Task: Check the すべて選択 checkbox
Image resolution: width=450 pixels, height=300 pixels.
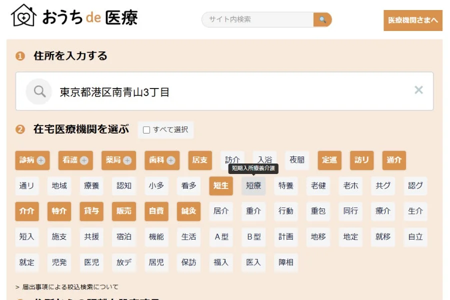Action: pyautogui.click(x=146, y=130)
